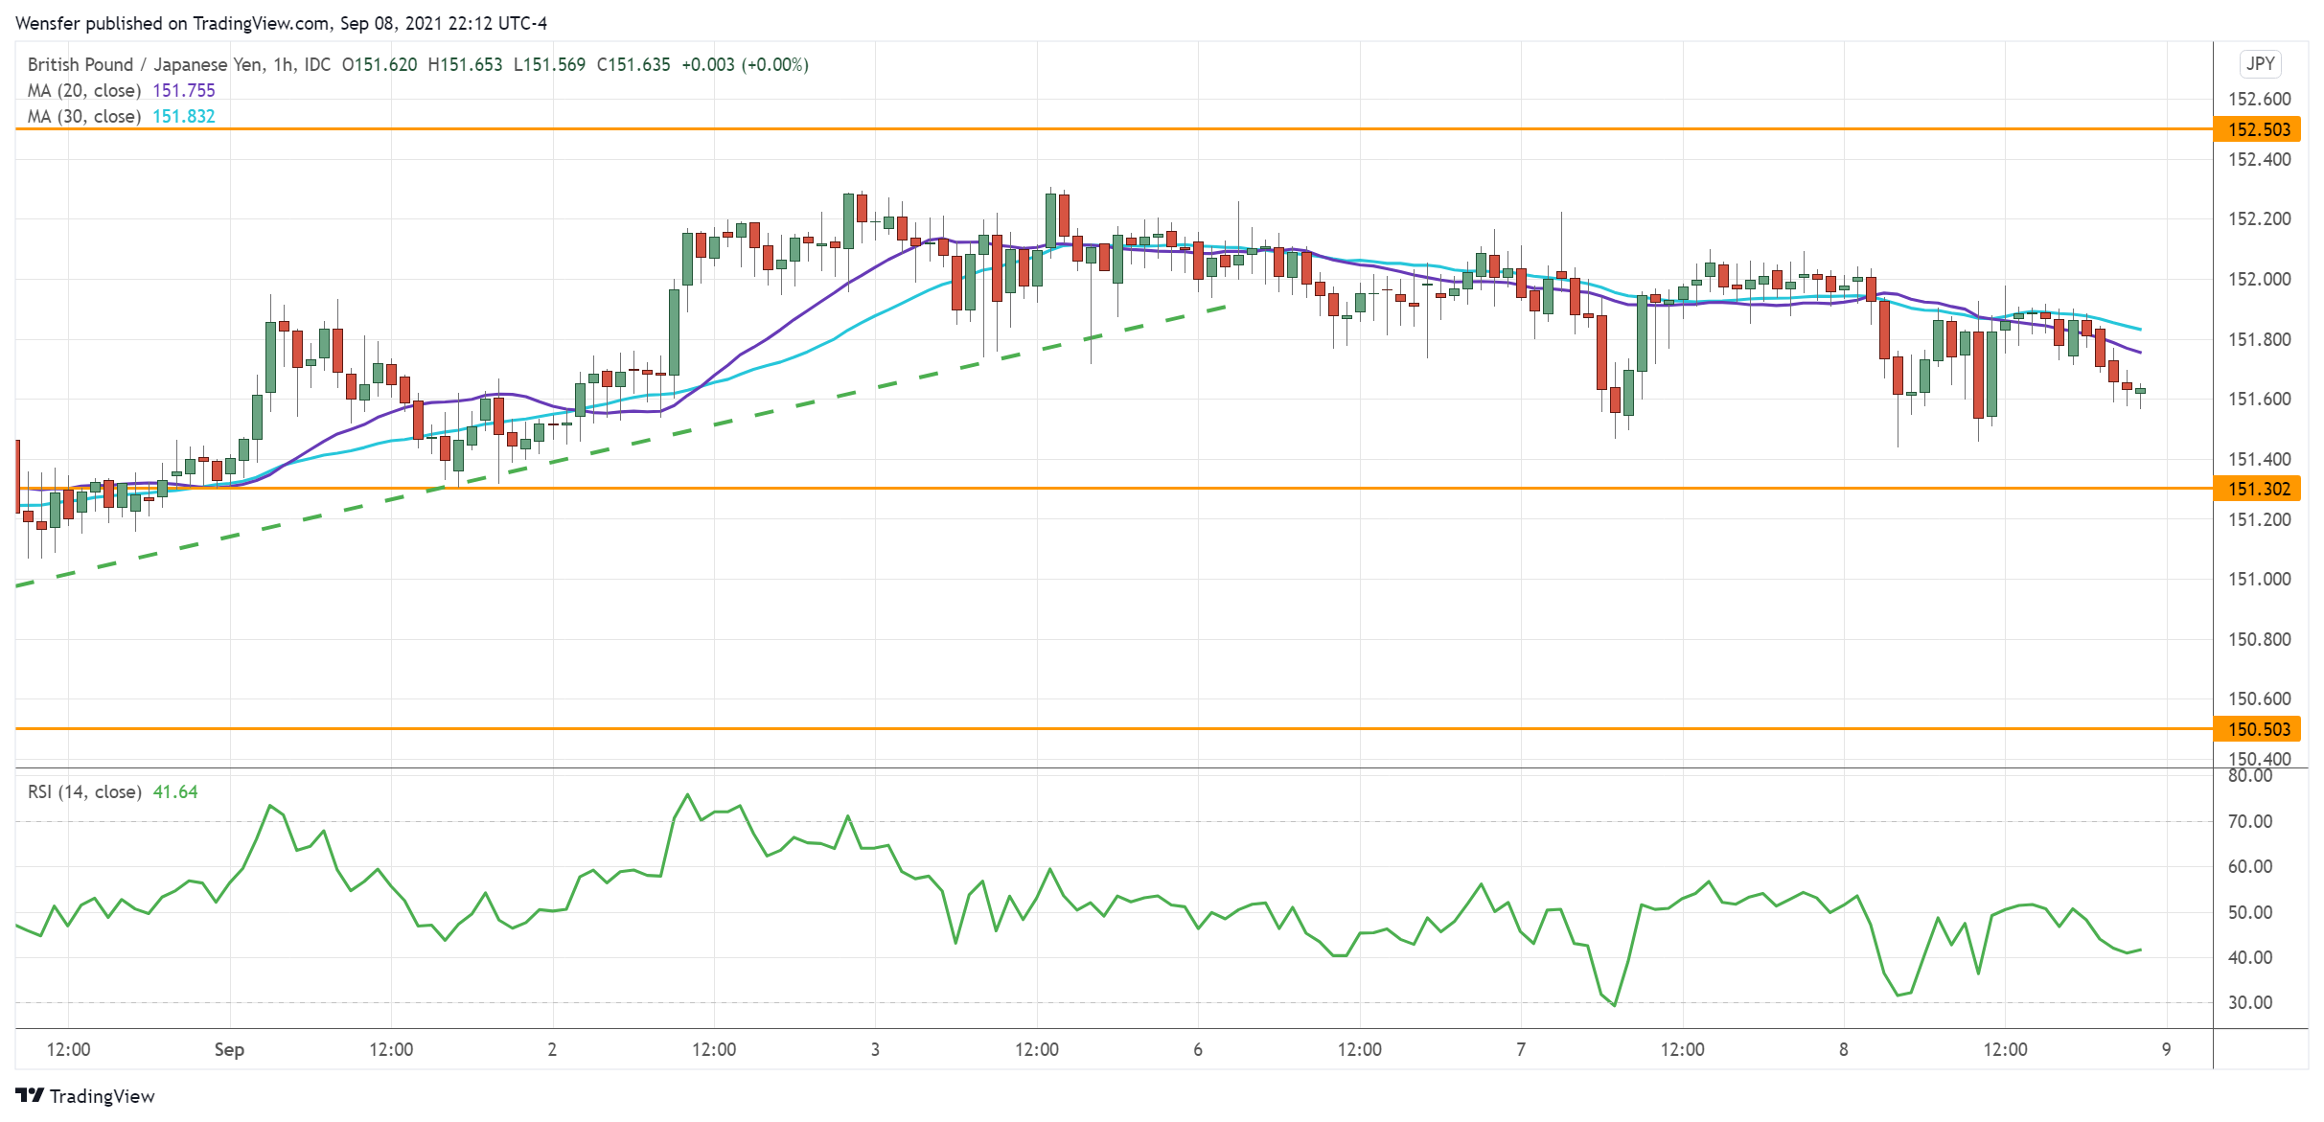Click the 152.503 orange price label
The height and width of the screenshot is (1122, 2324).
(x=2258, y=129)
